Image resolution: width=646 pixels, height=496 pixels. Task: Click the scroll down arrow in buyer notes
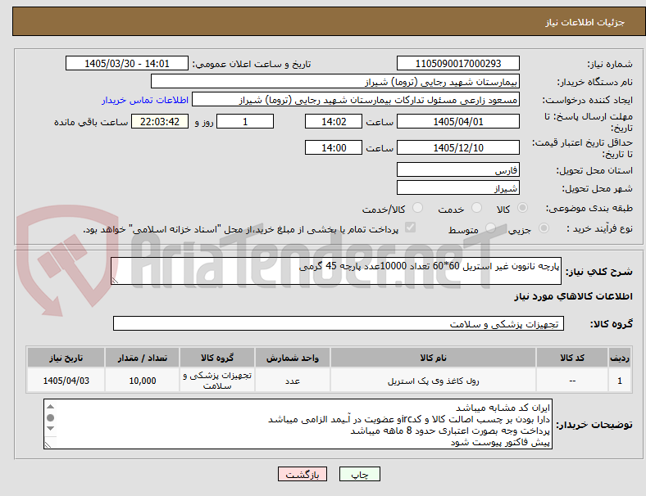point(50,429)
